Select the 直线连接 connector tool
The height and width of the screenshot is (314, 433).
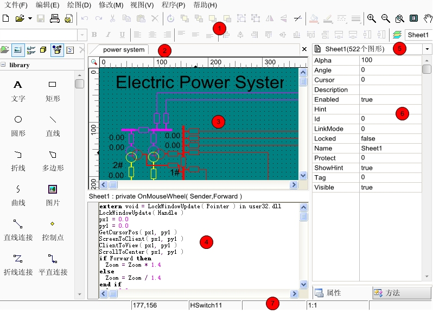pyautogui.click(x=18, y=230)
